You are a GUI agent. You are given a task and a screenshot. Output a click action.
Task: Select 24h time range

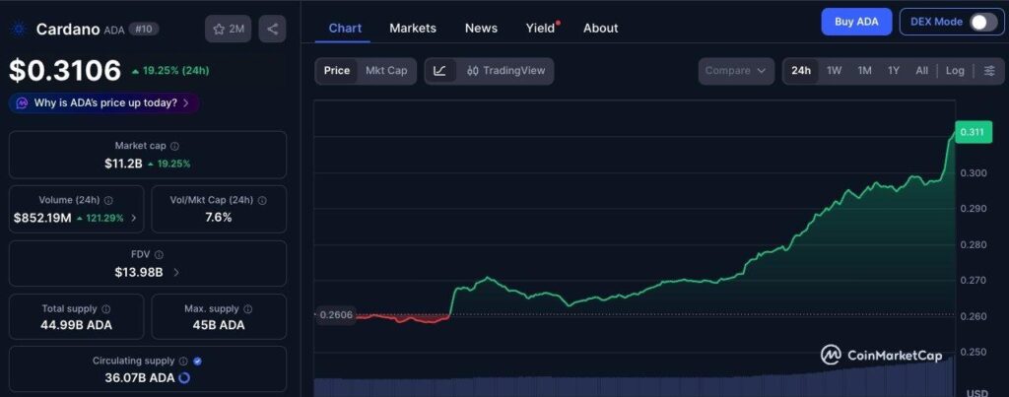[x=801, y=71]
